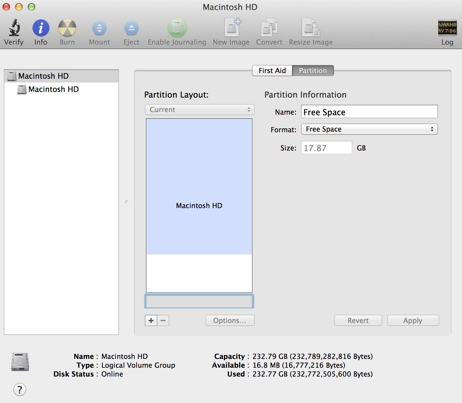
Task: Open the Format Free Space dropdown
Action: tap(369, 129)
